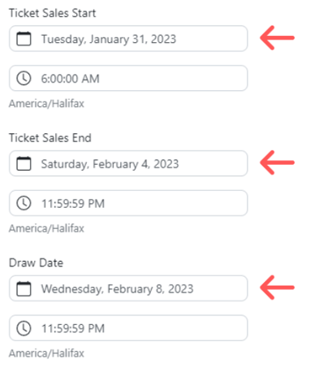Viewport: 315px width, 368px height.
Task: Click the calendar icon for Ticket Sales Start
Action: [24, 39]
